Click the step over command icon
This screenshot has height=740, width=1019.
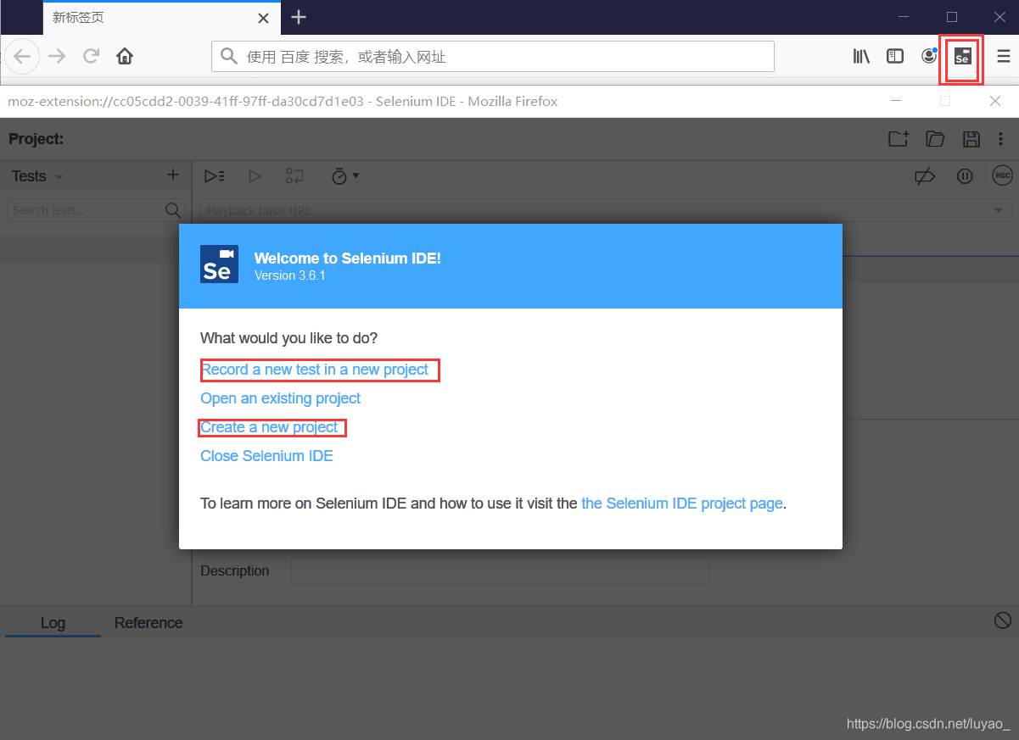tap(294, 176)
